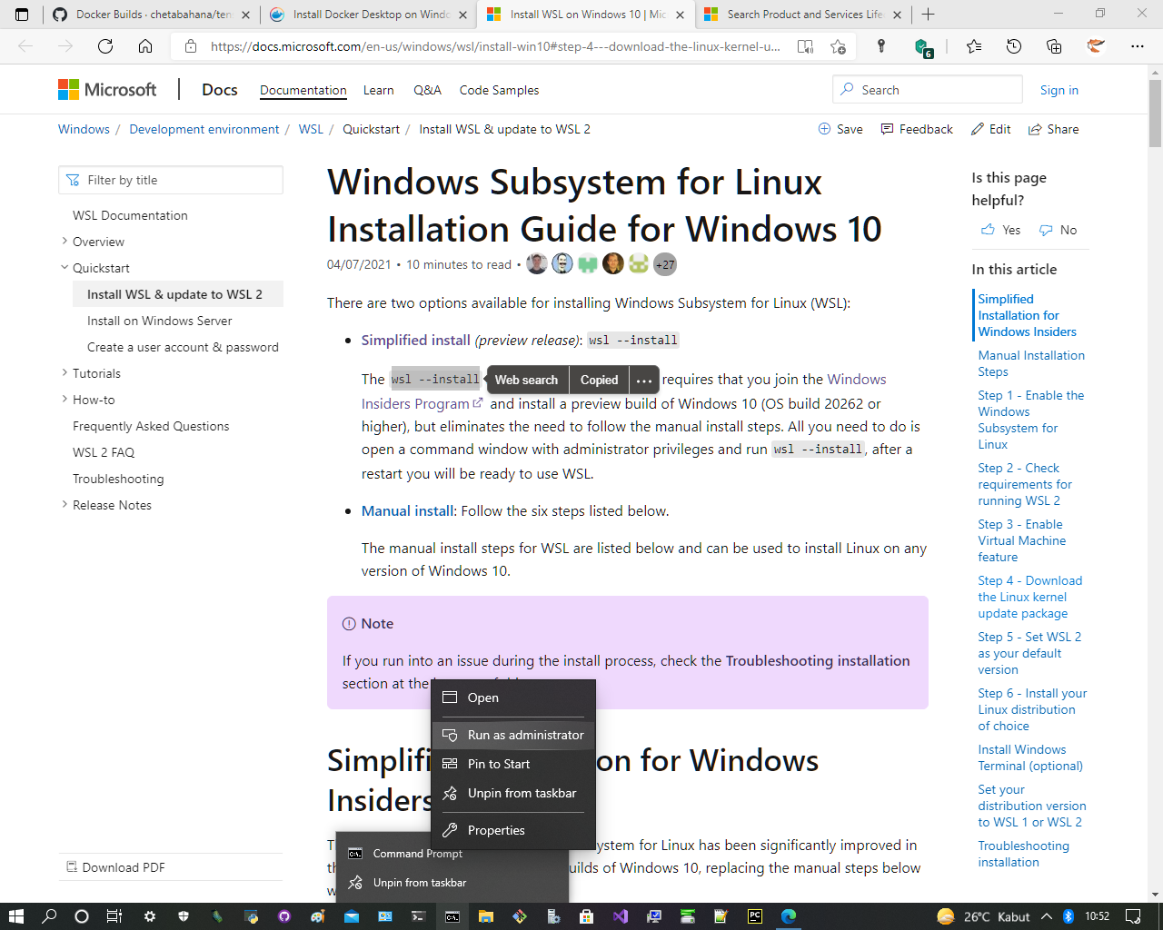1163x930 pixels.
Task: Go to browser home page icon
Action: tap(145, 46)
